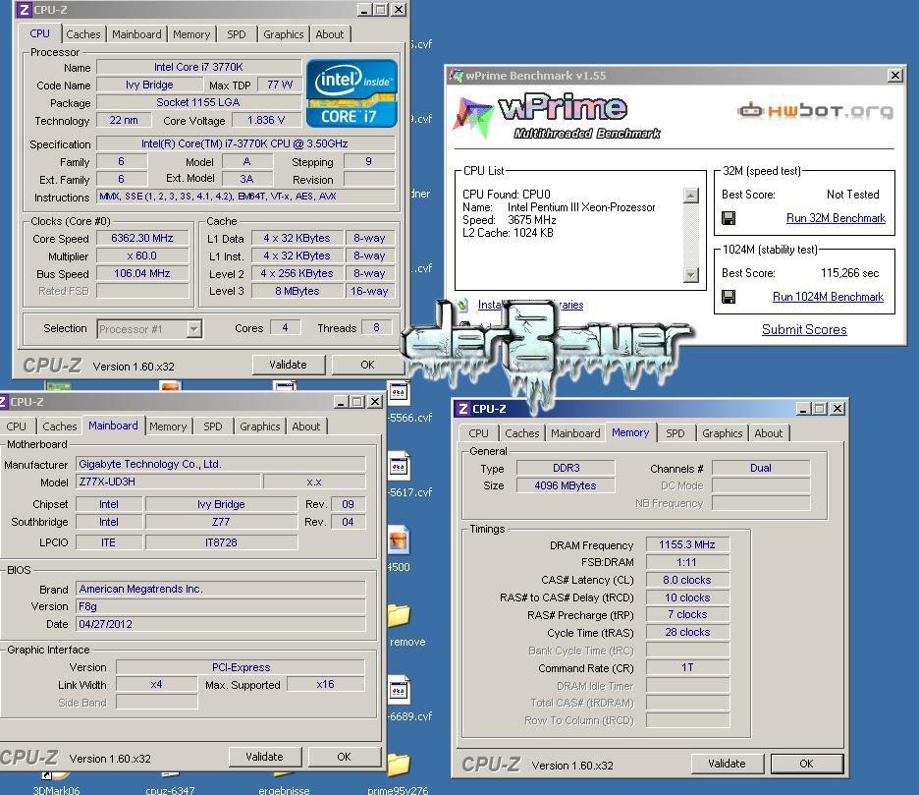Open About tab in Mainboard CPU-Z window
The height and width of the screenshot is (795, 919).
tap(306, 426)
